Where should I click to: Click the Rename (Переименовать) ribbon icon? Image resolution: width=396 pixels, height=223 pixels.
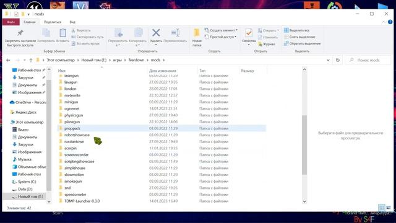click(175, 35)
